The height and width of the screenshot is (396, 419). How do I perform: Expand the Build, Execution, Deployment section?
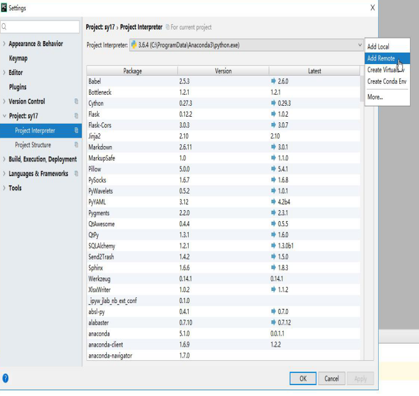[4, 159]
